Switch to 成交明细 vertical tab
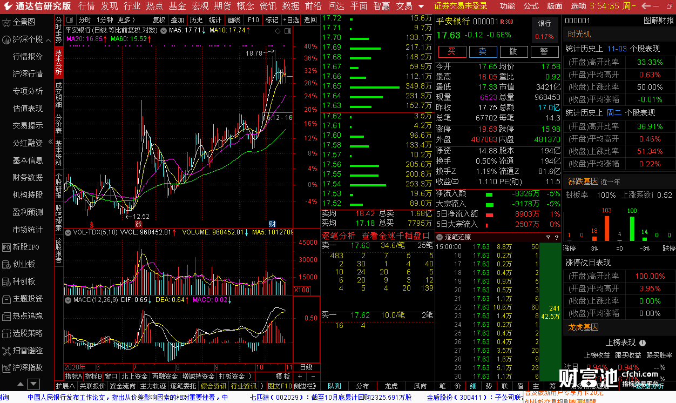Image resolution: width=676 pixels, height=403 pixels. point(58,95)
